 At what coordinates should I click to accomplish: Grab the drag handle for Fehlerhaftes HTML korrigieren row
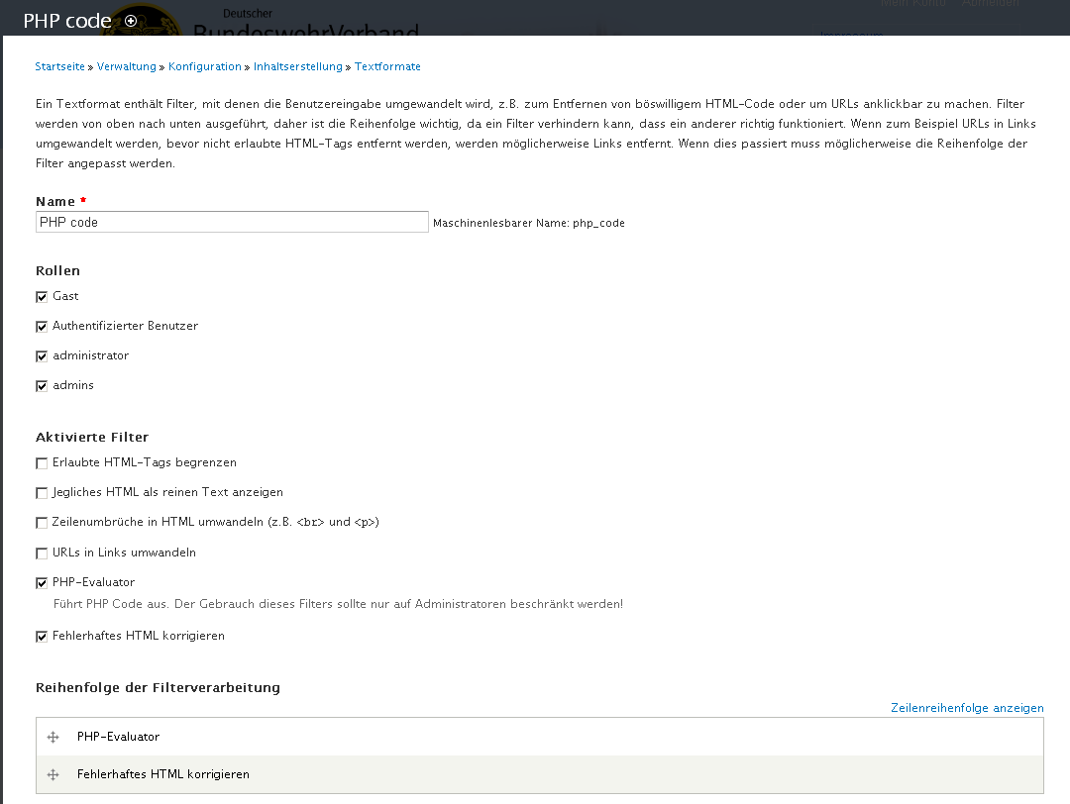point(53,774)
